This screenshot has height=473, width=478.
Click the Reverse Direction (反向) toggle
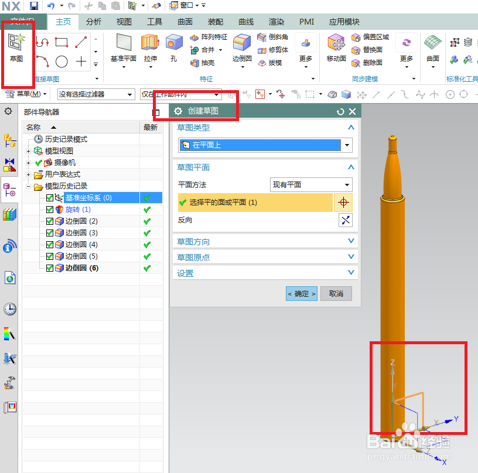point(345,220)
